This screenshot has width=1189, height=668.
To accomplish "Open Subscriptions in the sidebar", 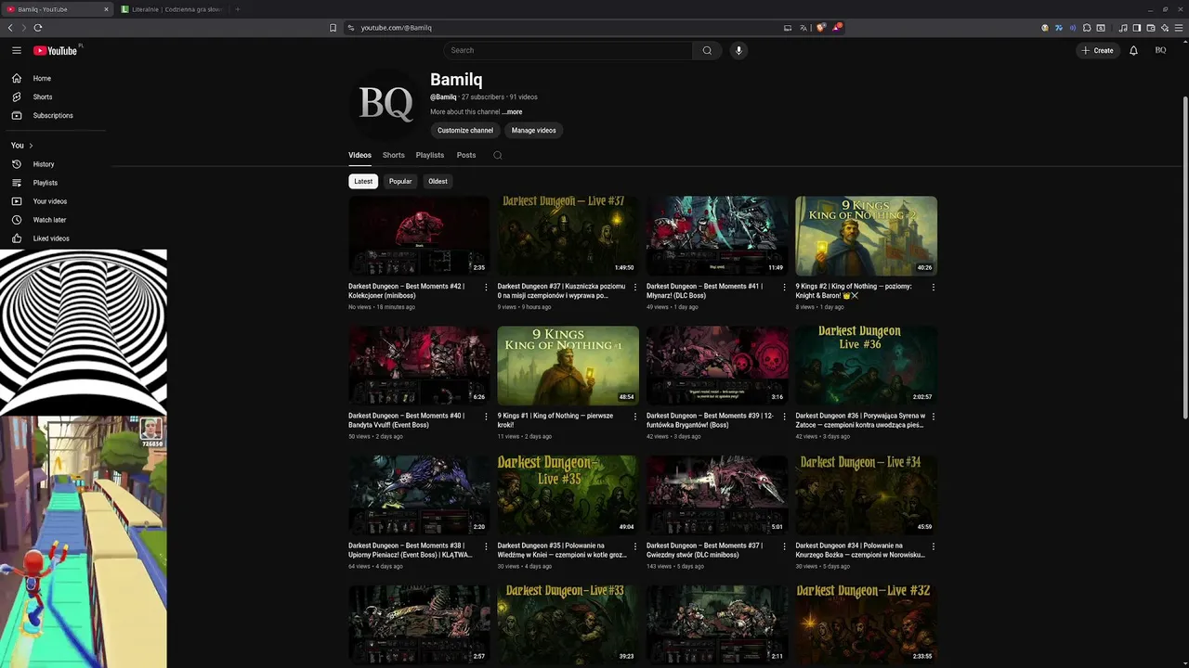I will click(54, 116).
